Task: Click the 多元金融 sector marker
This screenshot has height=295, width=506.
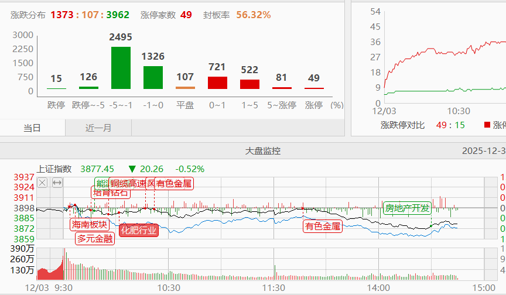Action: 95,238
